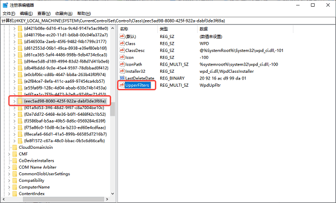The width and height of the screenshot is (336, 203).
Task: Expand the CMF key
Action: [9, 154]
